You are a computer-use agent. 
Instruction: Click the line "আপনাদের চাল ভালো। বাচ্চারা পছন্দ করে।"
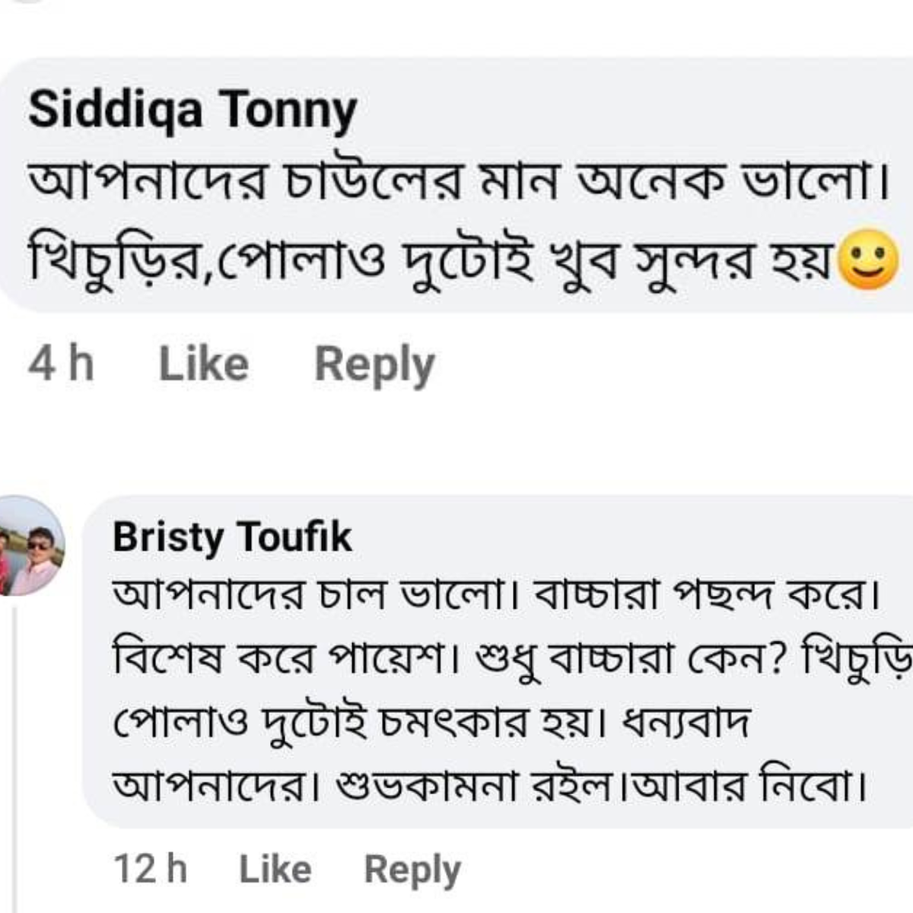[x=495, y=595]
